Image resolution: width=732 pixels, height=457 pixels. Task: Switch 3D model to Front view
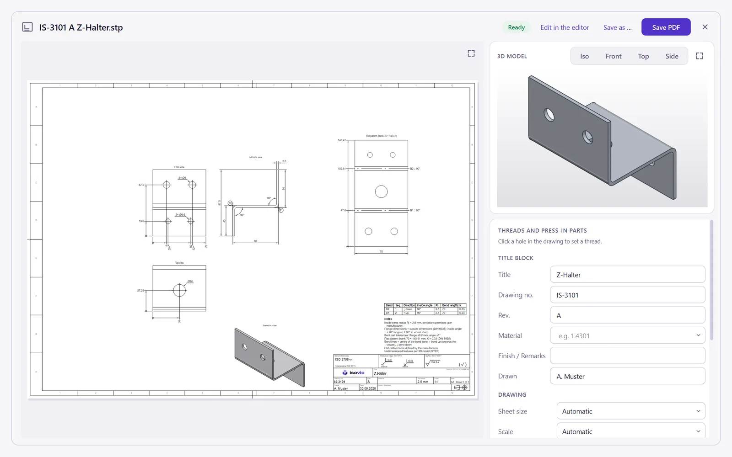pos(613,56)
